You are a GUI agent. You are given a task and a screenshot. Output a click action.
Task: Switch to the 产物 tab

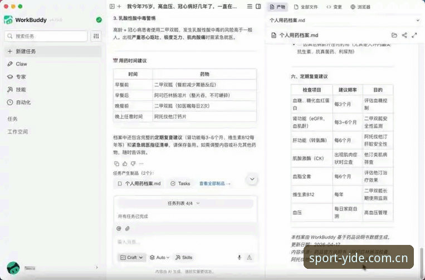277,7
